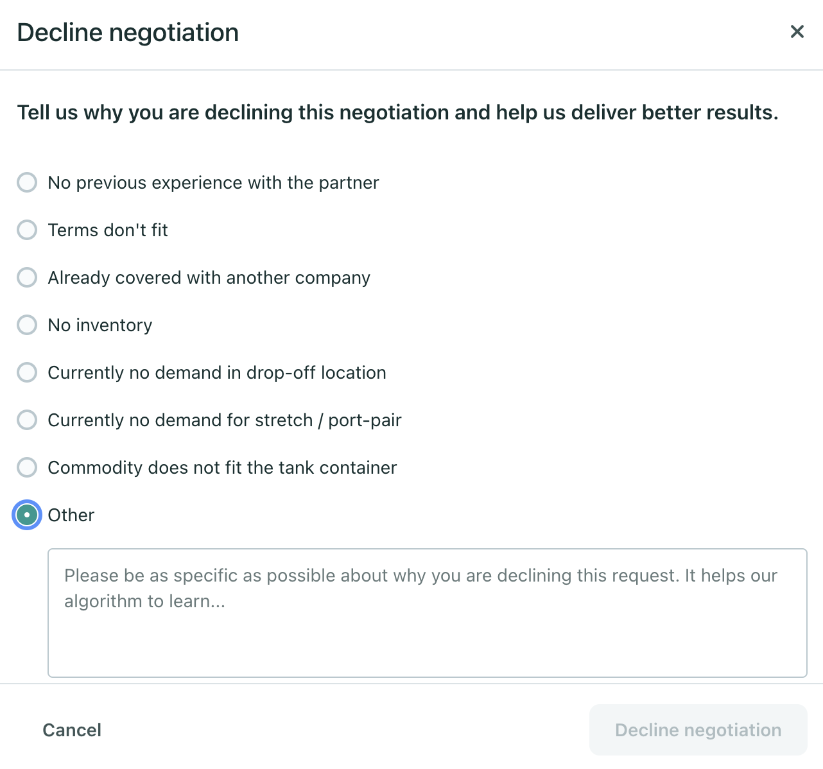Click 'Already covered with another company' label text

click(x=209, y=278)
